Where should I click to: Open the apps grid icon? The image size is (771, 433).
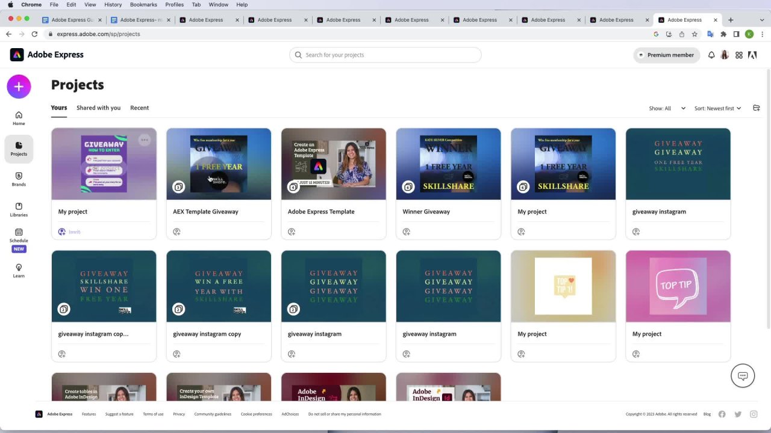coord(739,55)
